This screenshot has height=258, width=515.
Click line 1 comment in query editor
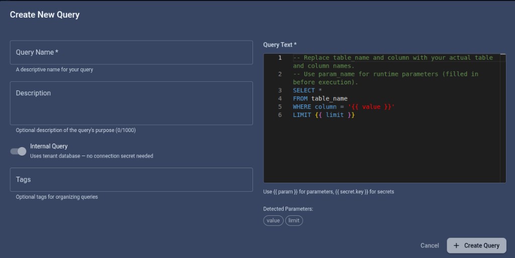click(x=393, y=62)
